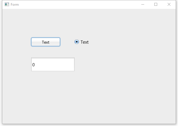Click the Form window icon in title bar
Viewport: 178px width, 126px height.
[x=7, y=4]
